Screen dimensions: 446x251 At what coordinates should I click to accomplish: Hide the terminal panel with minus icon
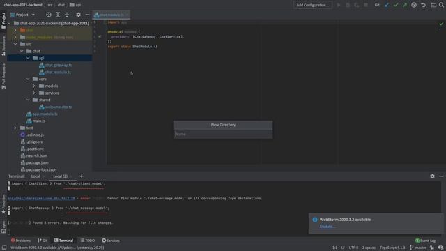coord(441,176)
